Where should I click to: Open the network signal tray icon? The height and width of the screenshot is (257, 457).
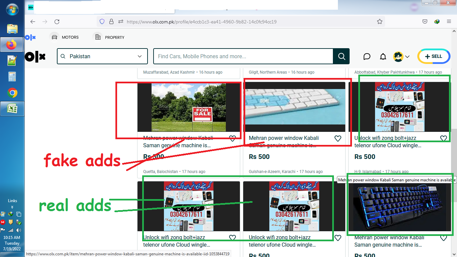click(x=11, y=230)
